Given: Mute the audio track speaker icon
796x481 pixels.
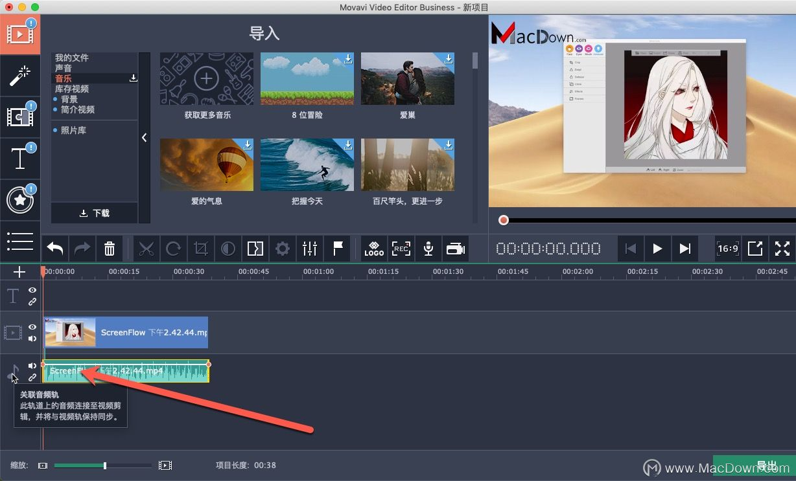Looking at the screenshot, I should 32,366.
